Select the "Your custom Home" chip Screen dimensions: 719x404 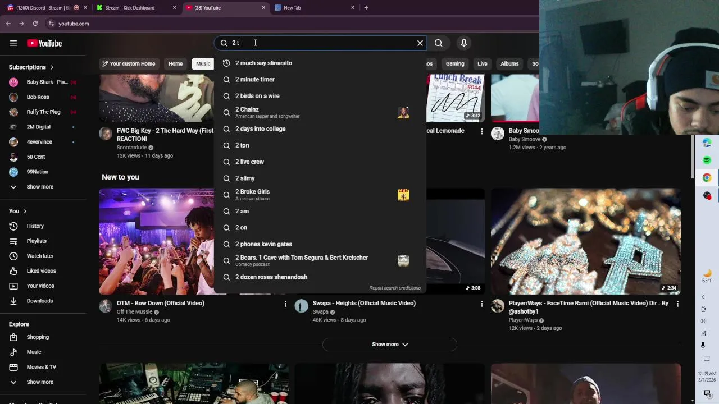click(129, 64)
